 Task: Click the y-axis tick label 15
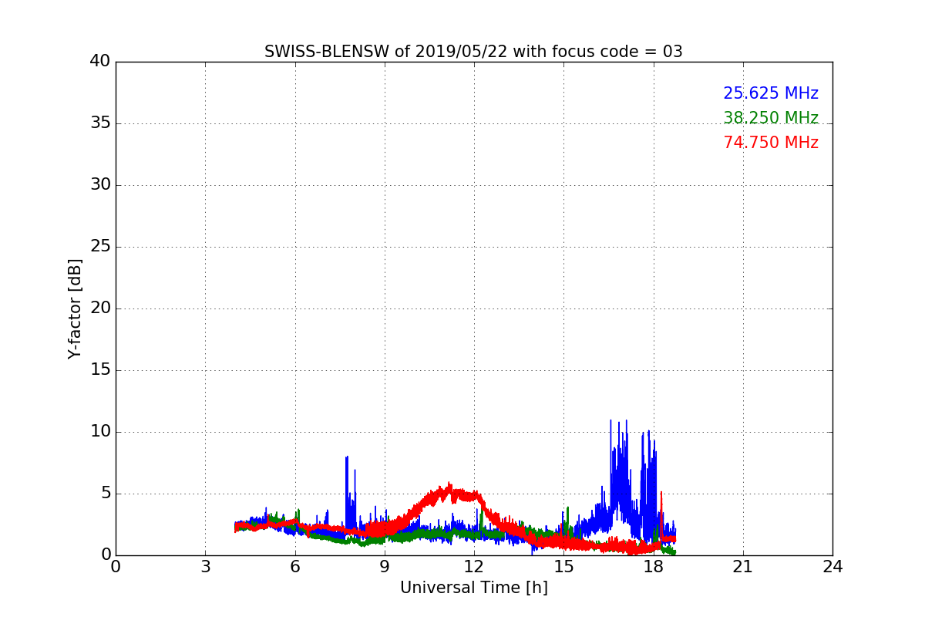tap(99, 370)
